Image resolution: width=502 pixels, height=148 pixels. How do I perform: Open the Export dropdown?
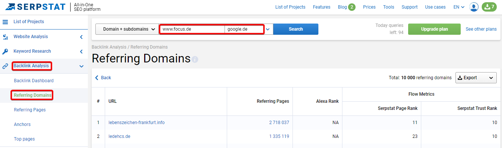click(476, 78)
